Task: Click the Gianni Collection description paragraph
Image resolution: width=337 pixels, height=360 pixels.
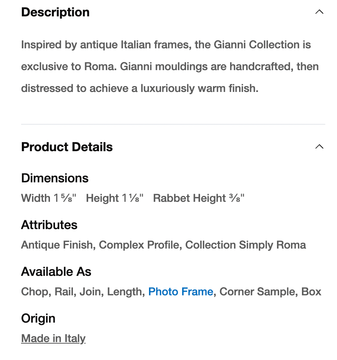Action: pos(170,67)
